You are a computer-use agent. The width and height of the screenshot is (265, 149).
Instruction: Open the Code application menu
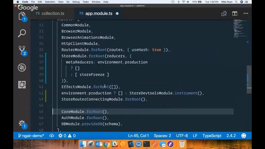(x=25, y=2)
